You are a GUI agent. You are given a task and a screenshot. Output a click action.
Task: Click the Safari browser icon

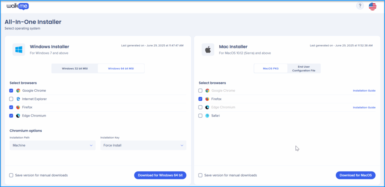tap(207, 116)
